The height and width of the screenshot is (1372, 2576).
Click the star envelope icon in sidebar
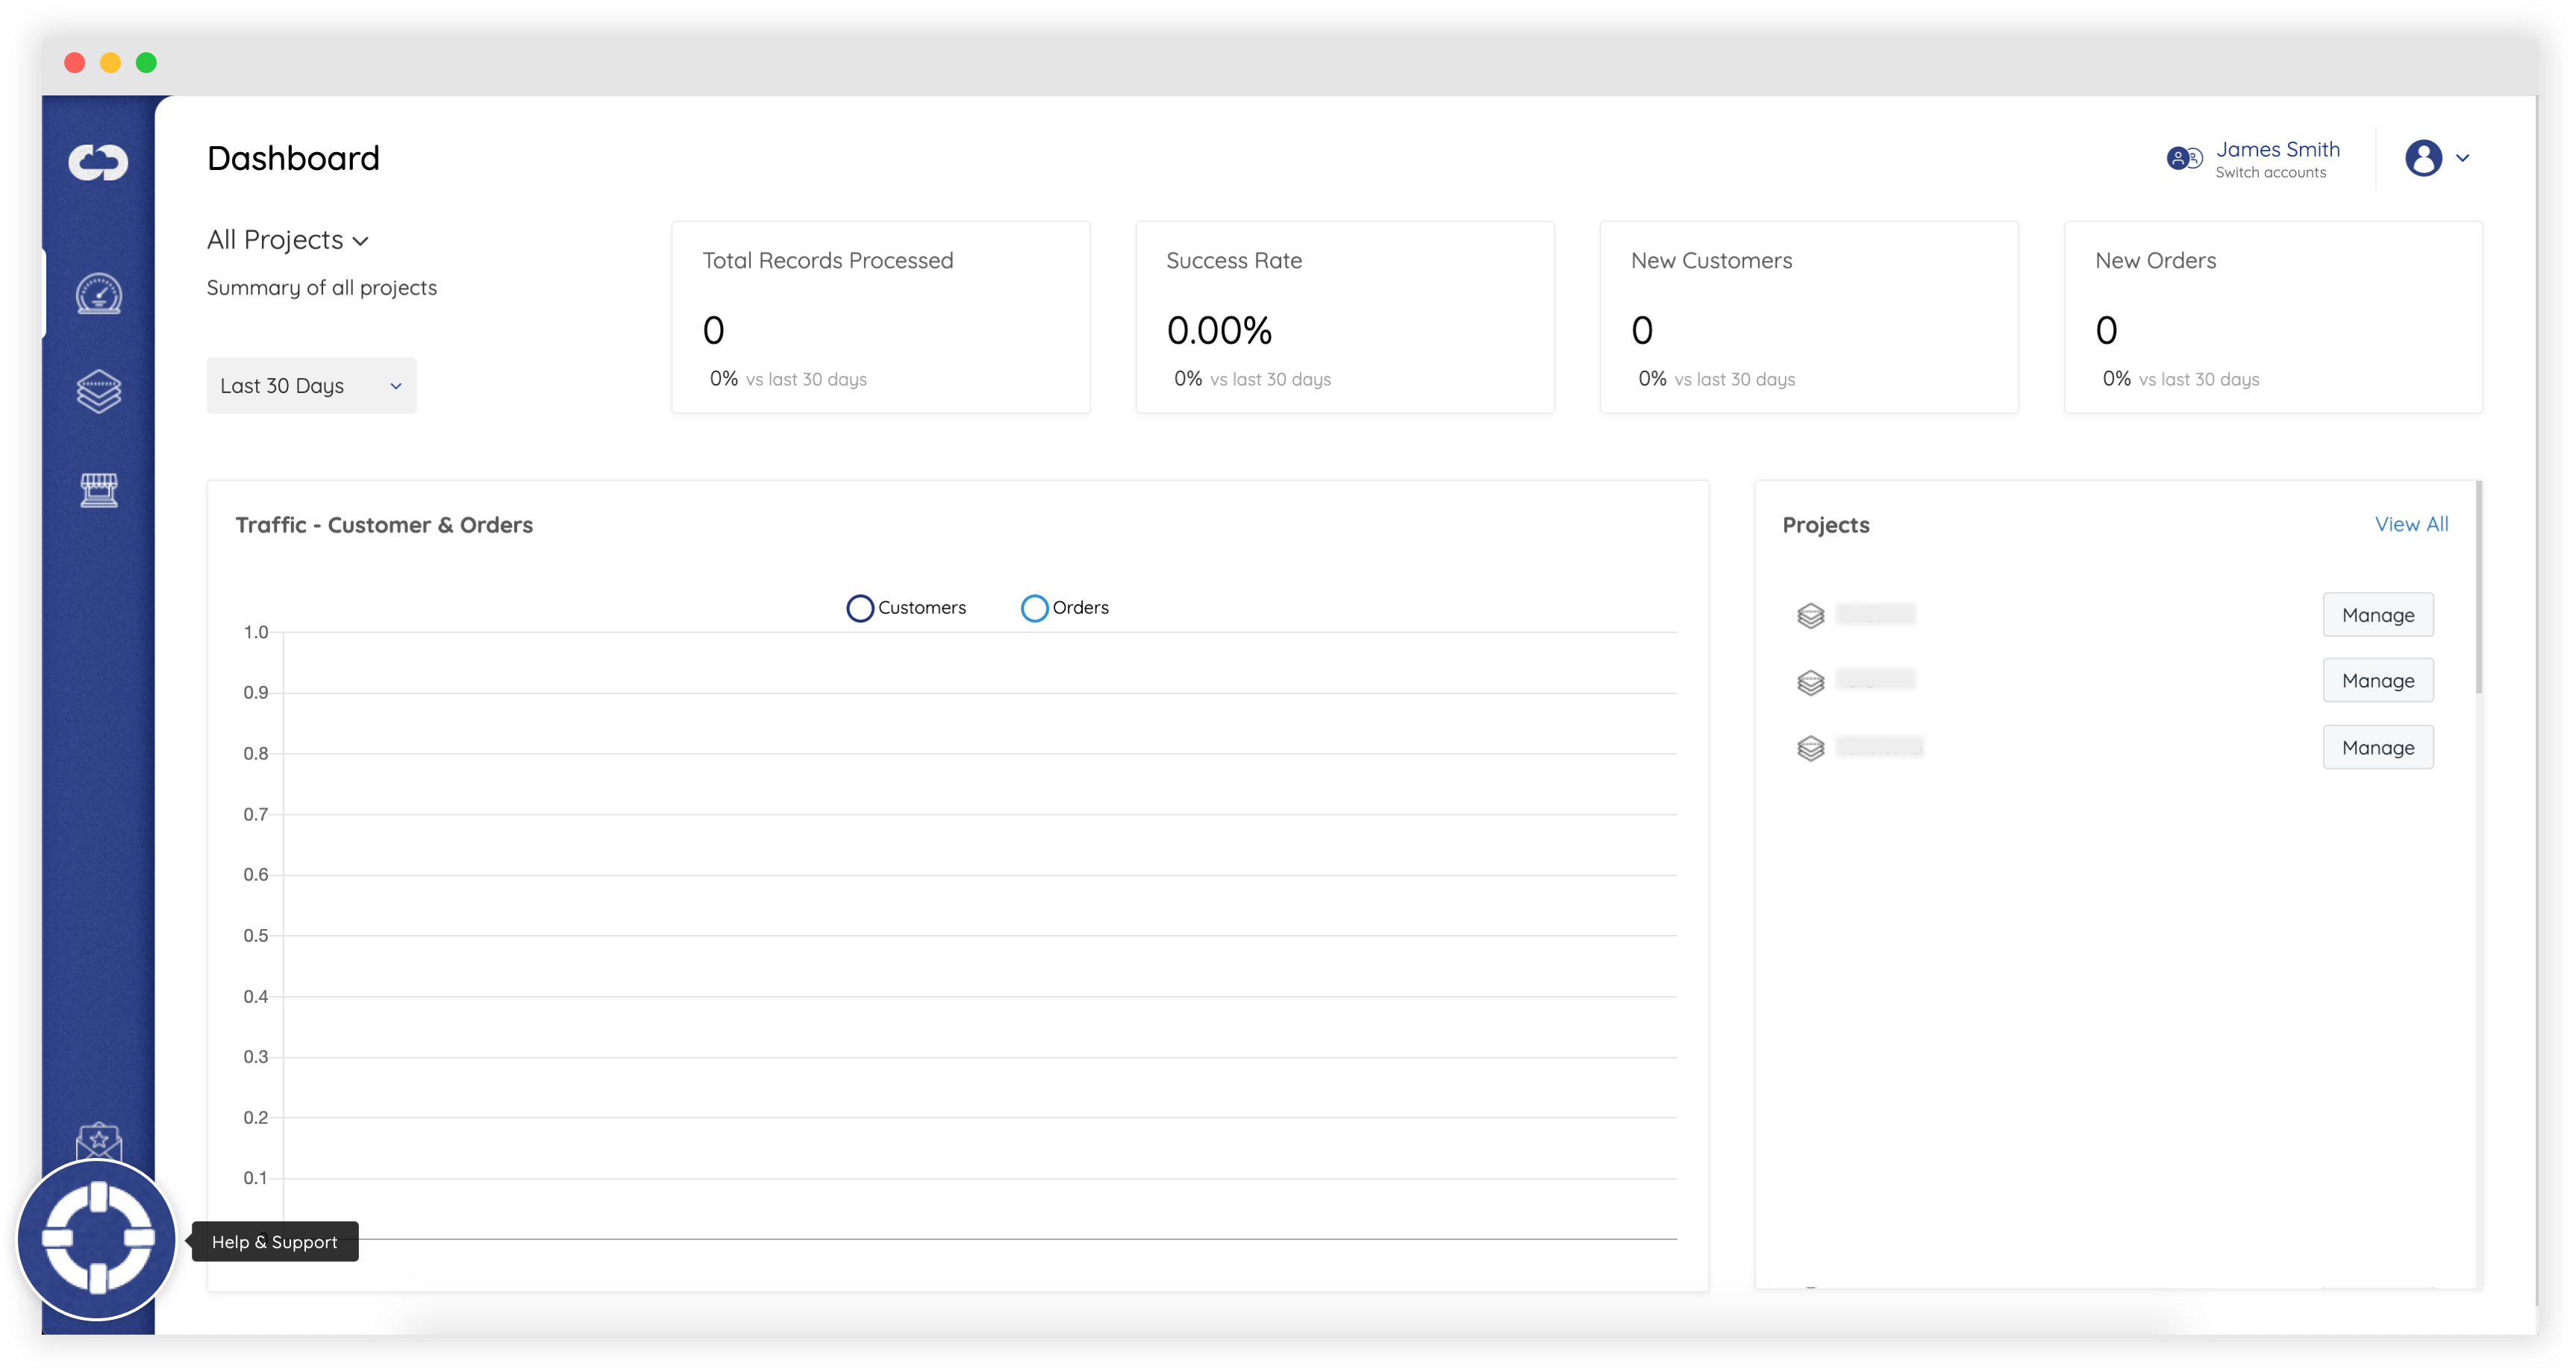[x=98, y=1141]
